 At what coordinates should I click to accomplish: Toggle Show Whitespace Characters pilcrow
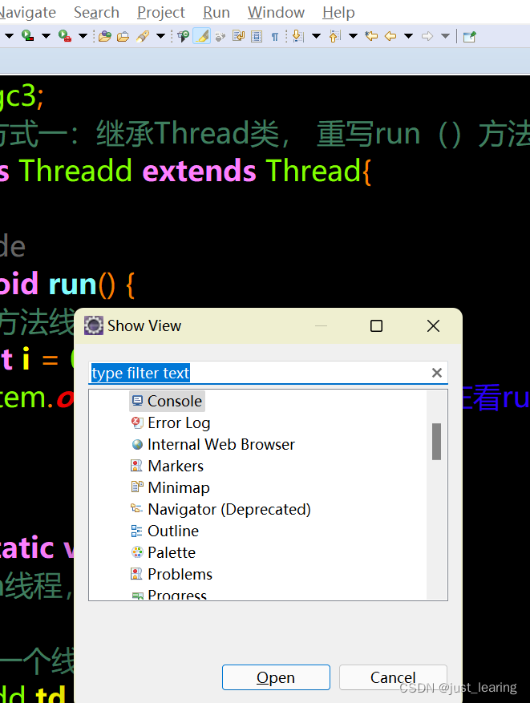[x=274, y=36]
